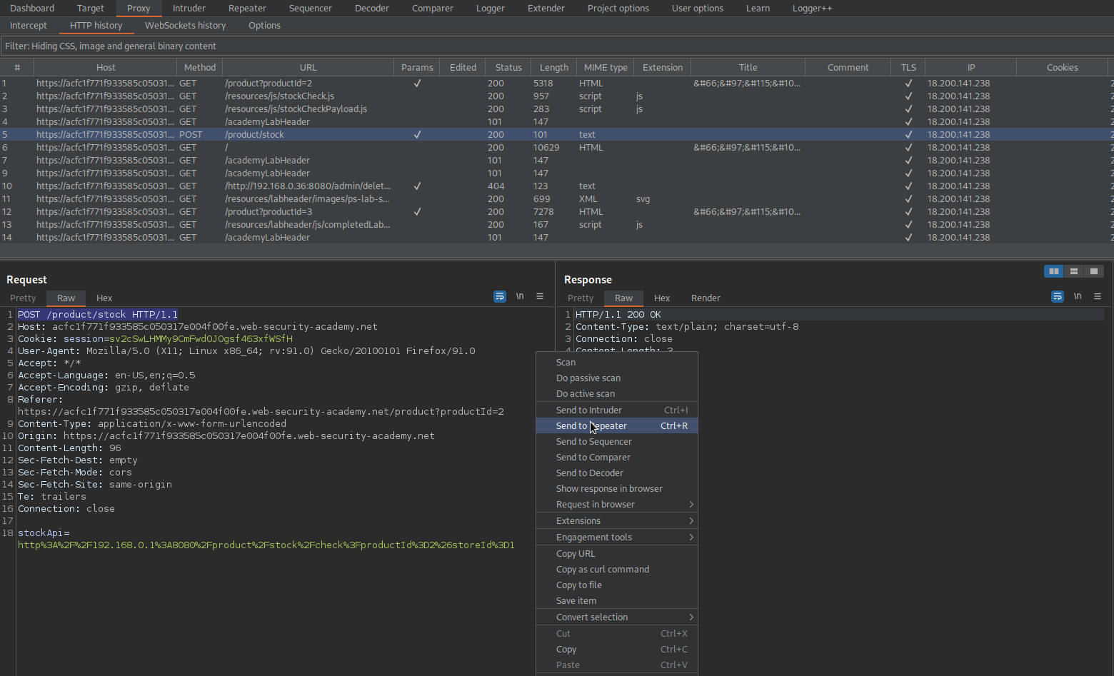Select row 6 root path request
The height and width of the screenshot is (676, 1114).
557,148
